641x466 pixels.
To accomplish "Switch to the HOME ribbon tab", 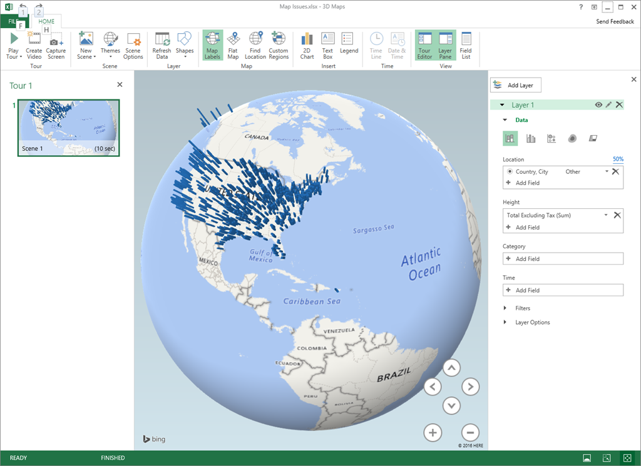I will 46,21.
